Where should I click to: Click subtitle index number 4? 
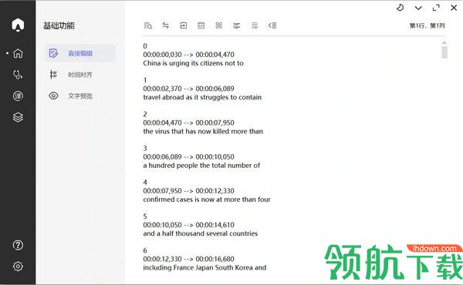[x=145, y=182]
